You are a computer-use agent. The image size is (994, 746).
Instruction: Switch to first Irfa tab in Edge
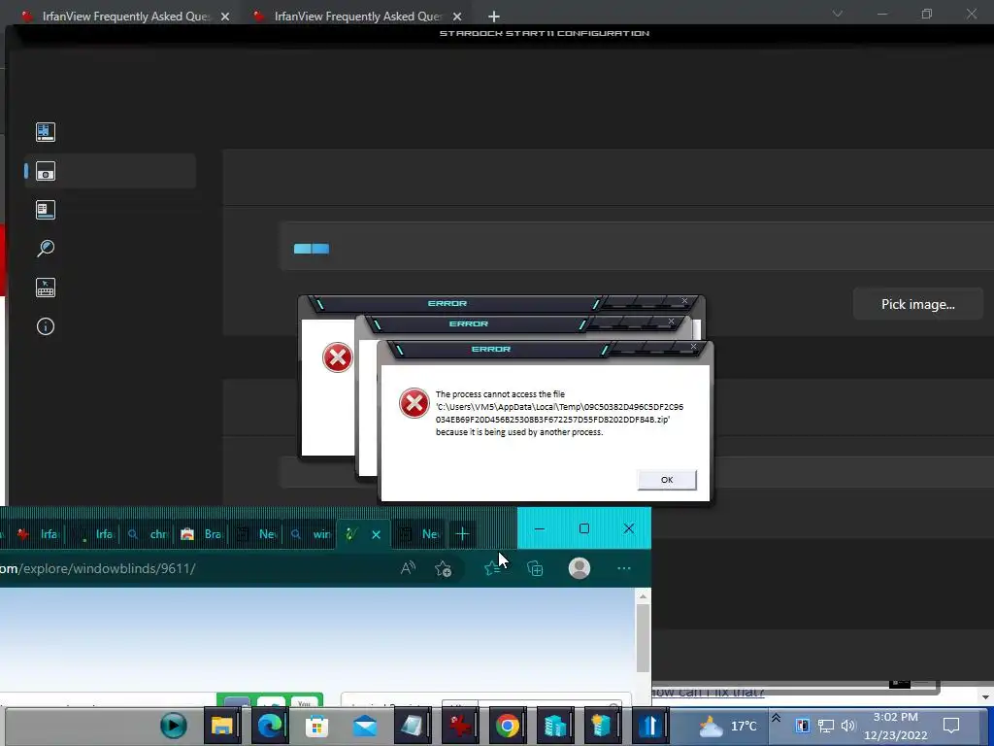[x=38, y=534]
